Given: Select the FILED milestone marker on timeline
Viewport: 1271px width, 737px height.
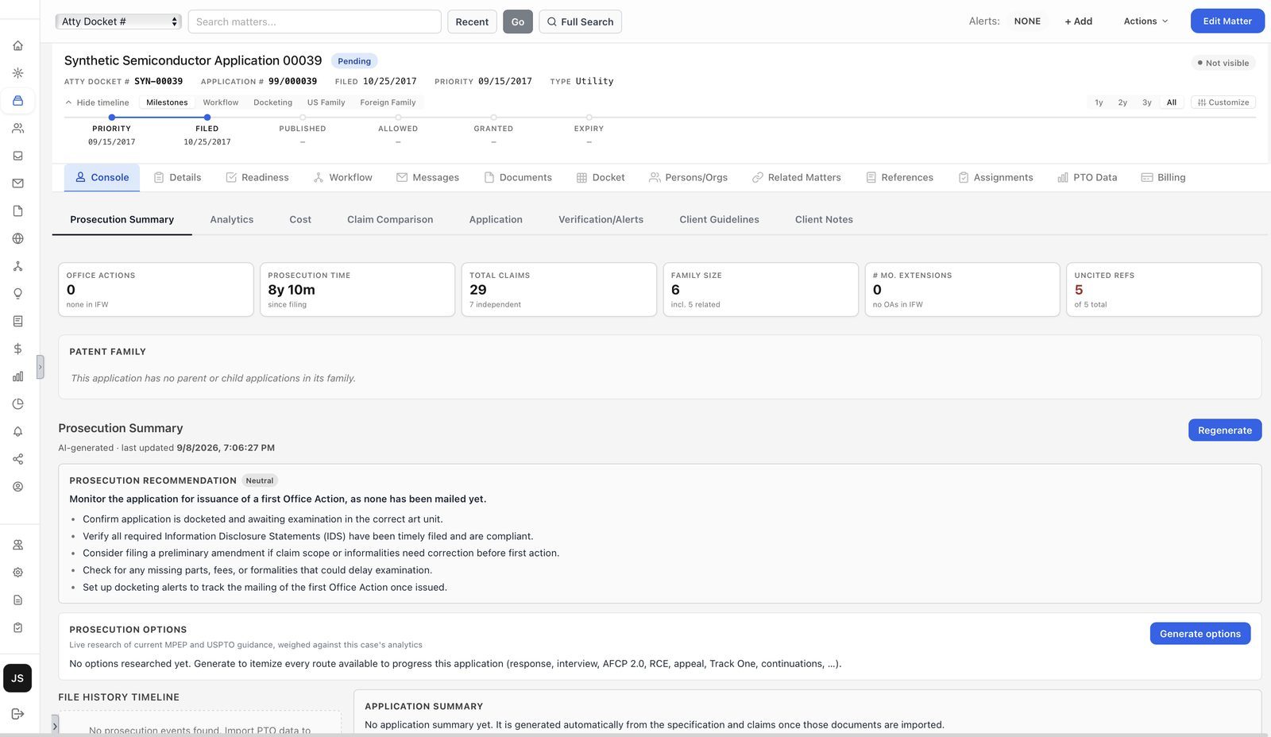Looking at the screenshot, I should point(207,118).
